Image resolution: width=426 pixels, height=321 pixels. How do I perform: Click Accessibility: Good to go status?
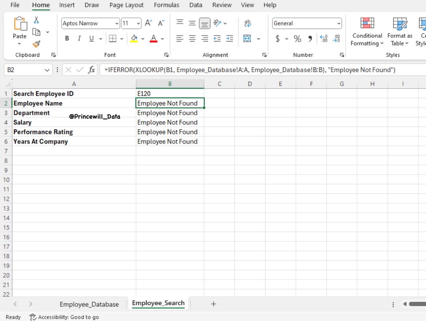[x=64, y=317]
